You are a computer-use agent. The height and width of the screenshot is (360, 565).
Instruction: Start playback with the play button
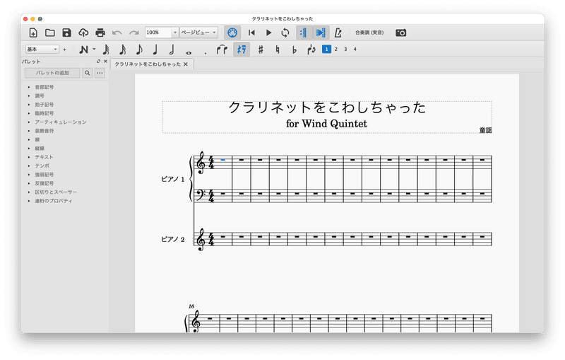[x=268, y=33]
